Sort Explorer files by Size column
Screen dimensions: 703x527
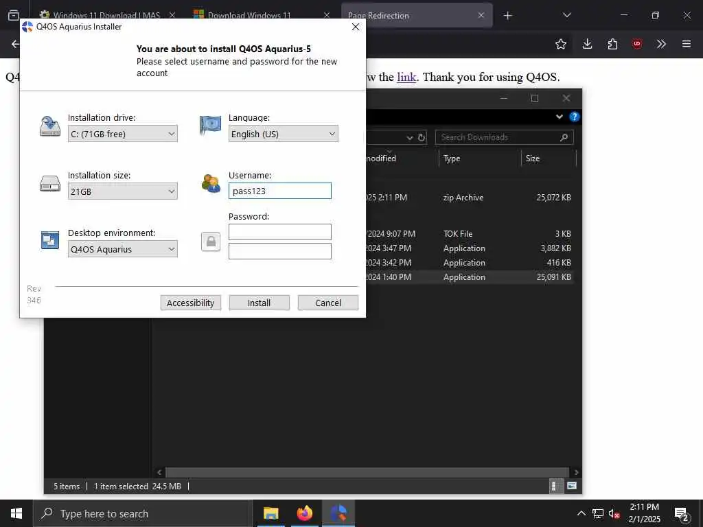click(x=549, y=159)
